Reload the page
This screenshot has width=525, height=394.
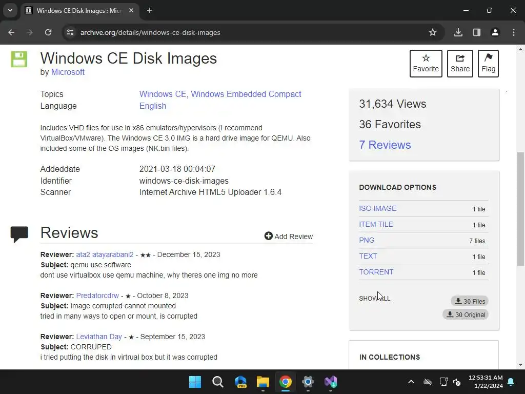click(x=48, y=32)
